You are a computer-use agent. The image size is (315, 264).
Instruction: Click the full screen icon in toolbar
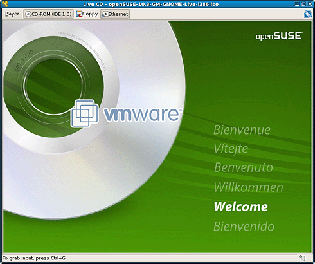(308, 14)
